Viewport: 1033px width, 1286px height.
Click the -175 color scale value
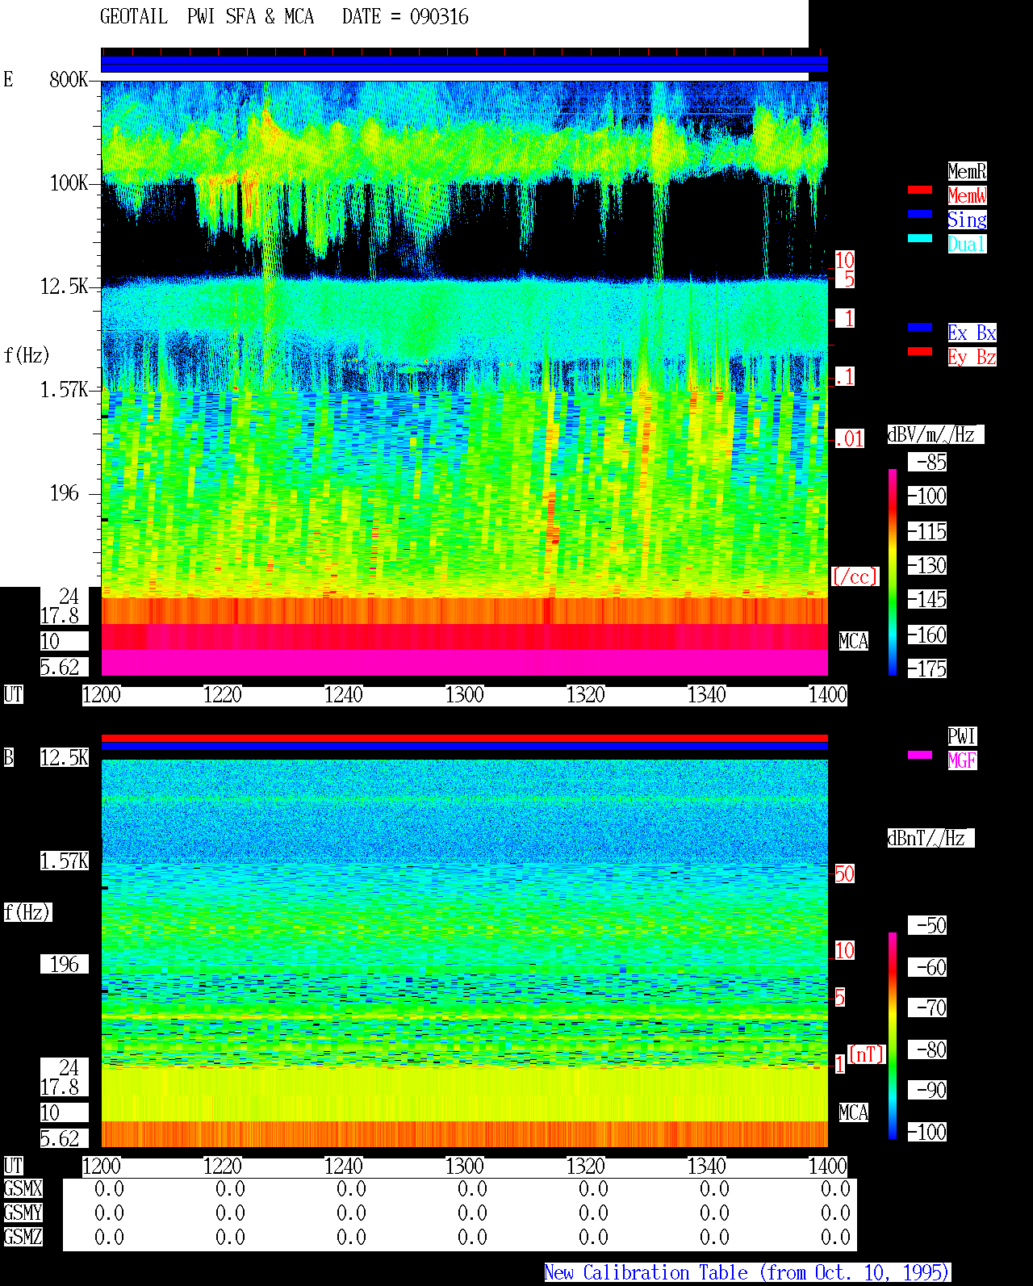(x=928, y=668)
